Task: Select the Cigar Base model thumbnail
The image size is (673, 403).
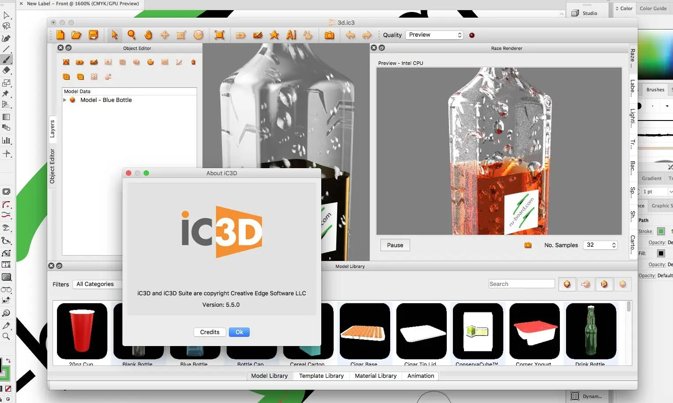Action: click(x=365, y=331)
